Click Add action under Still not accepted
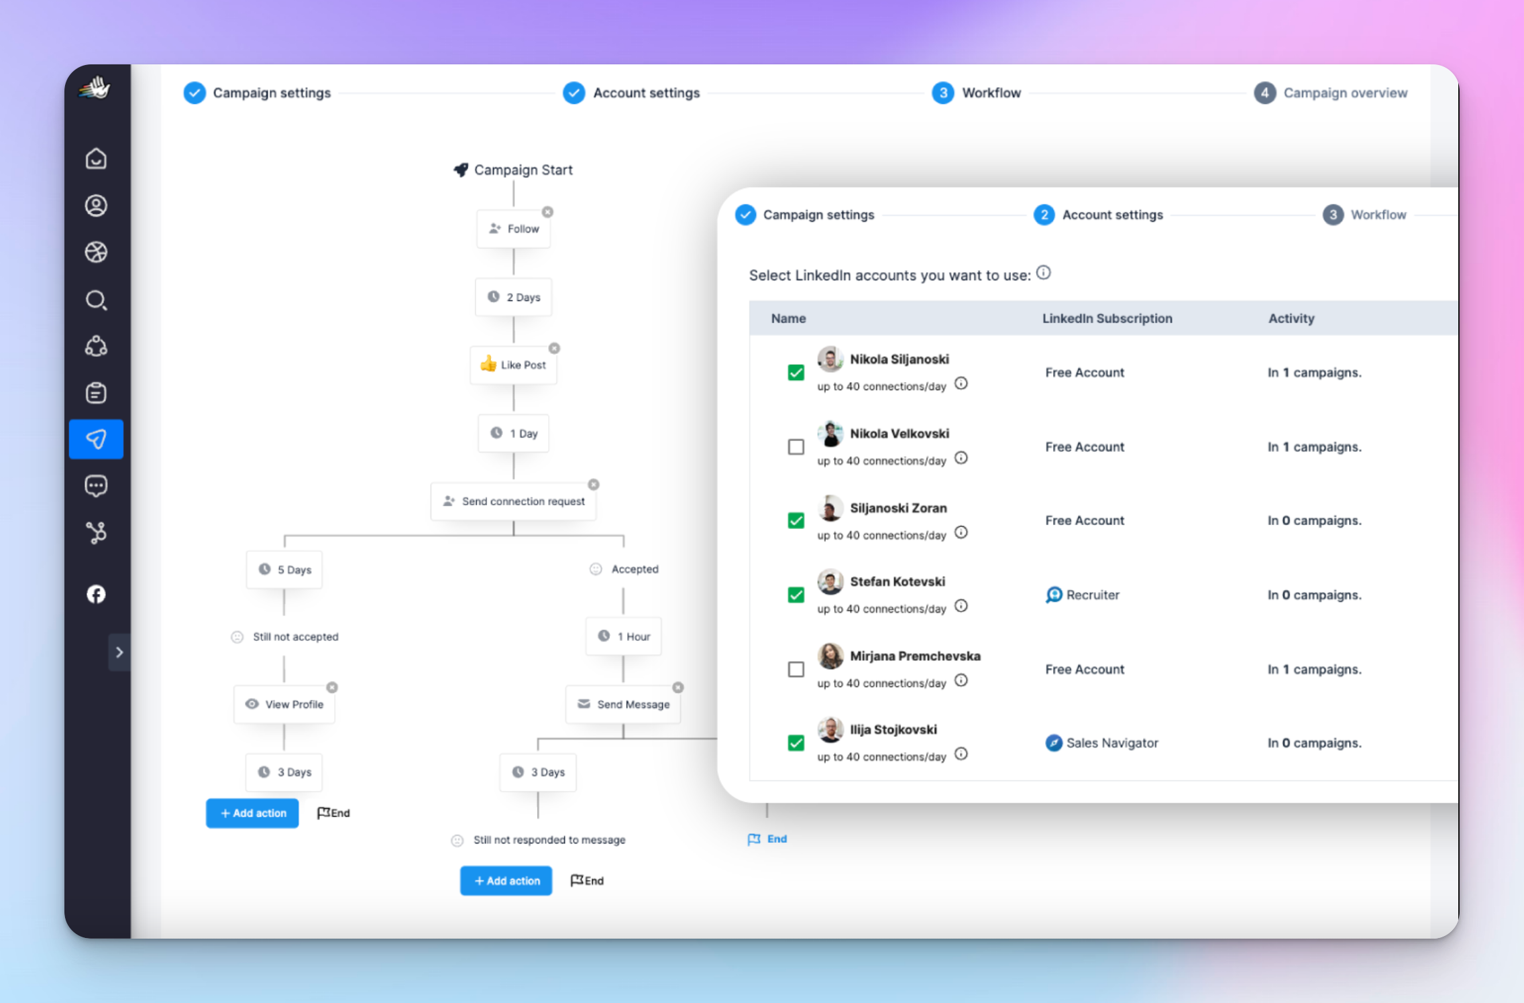This screenshot has height=1003, width=1524. pyautogui.click(x=252, y=813)
